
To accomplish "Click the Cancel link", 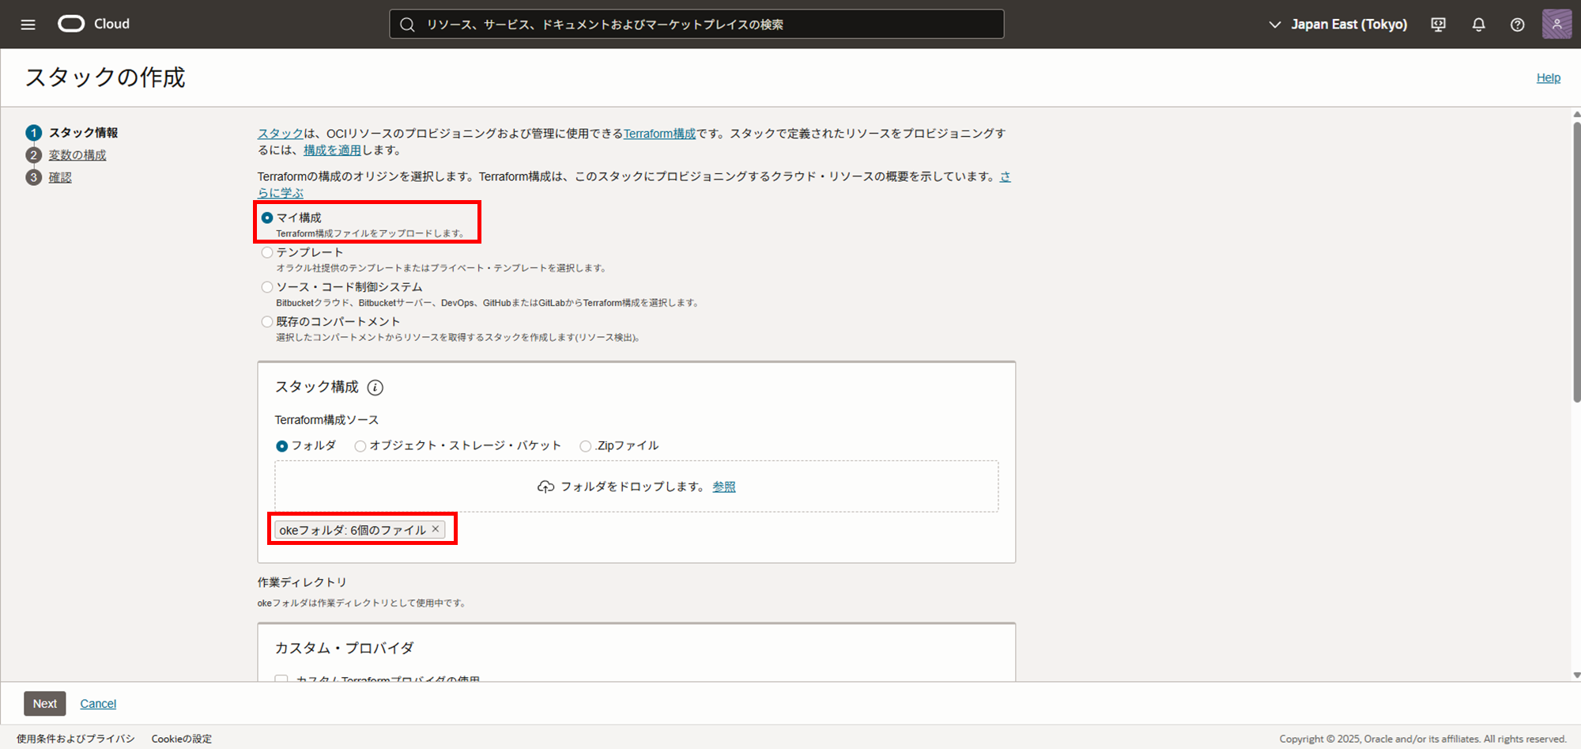I will pos(98,703).
